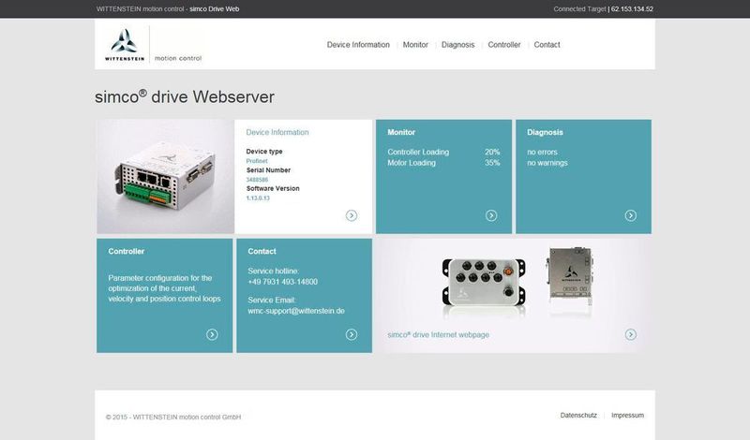Click the 'no errors' diagnosis text
The image size is (750, 440).
tap(542, 152)
